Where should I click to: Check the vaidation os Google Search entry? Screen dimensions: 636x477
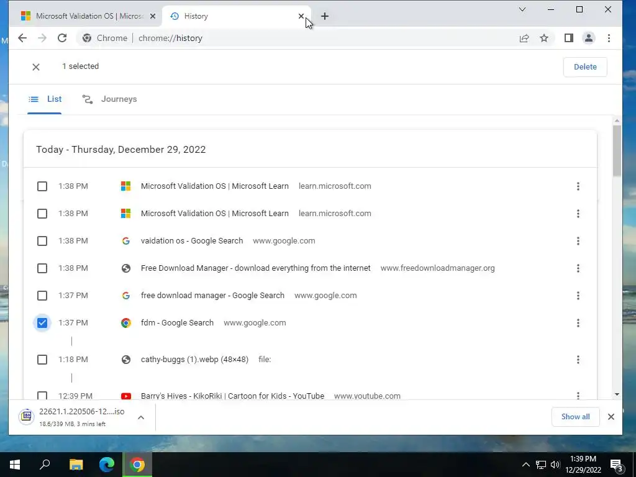(x=42, y=241)
